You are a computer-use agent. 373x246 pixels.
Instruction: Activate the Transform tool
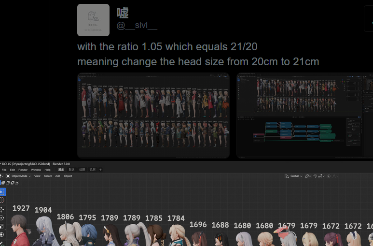pyautogui.click(x=2, y=234)
